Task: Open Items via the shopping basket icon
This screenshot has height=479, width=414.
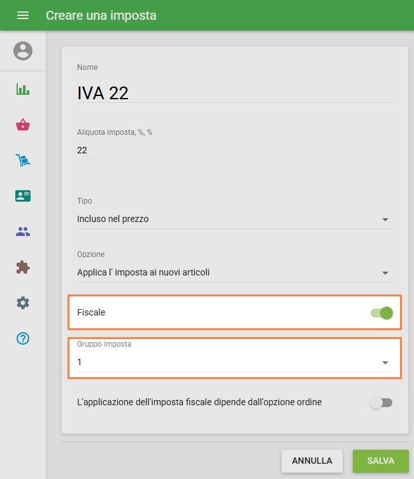Action: 23,125
